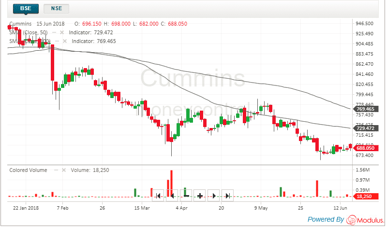Switch to the BSE exchange tab

[x=26, y=8]
